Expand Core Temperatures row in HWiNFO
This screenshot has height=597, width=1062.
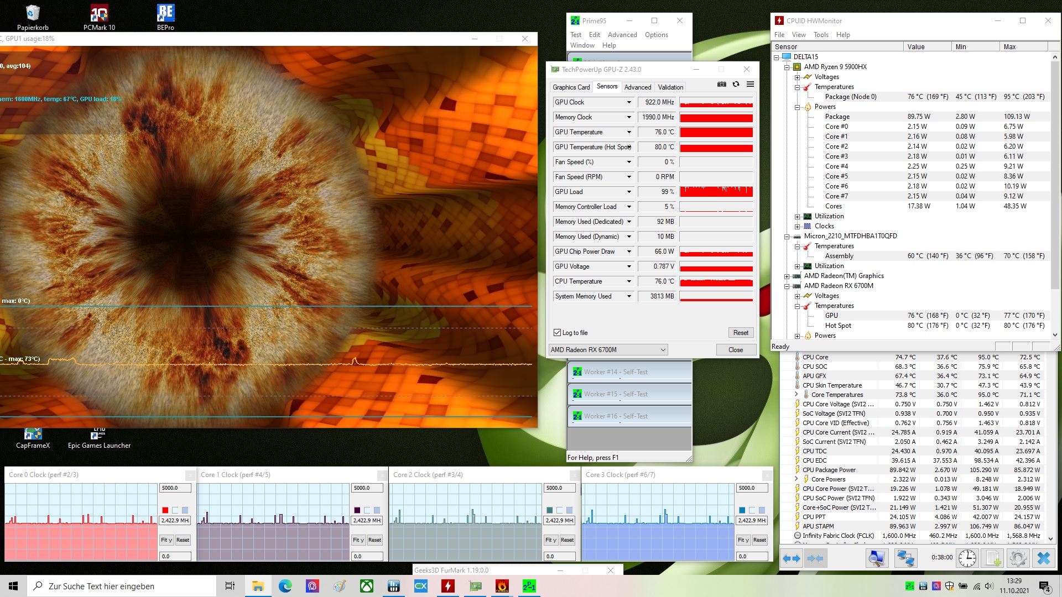pos(796,395)
